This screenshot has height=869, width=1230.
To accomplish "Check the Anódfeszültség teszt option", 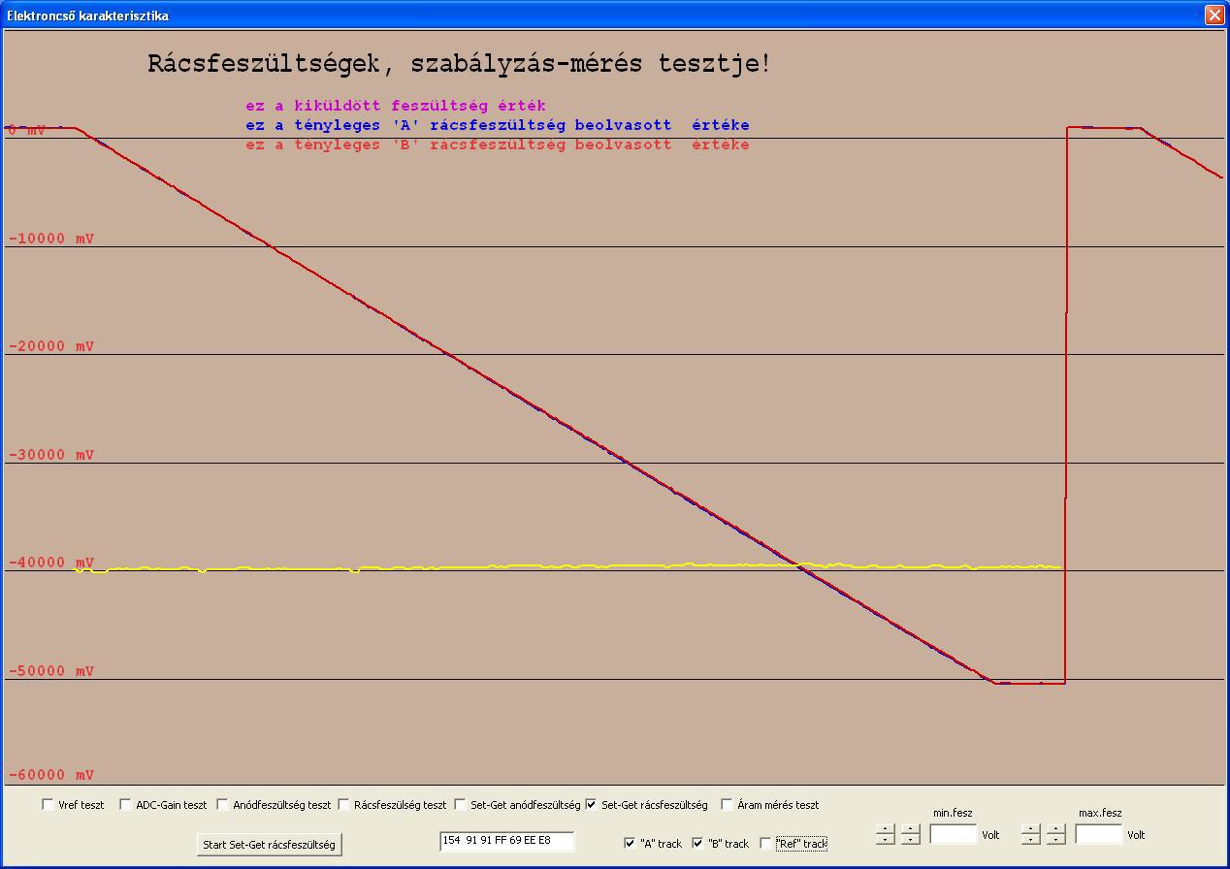I will [x=222, y=805].
